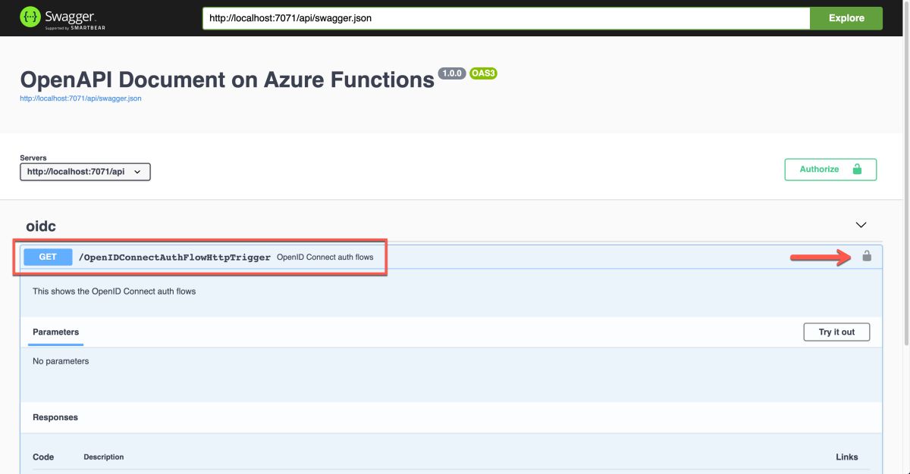Click the padlock icon on the GET operation
Screen dimensions: 910x474
coord(867,257)
